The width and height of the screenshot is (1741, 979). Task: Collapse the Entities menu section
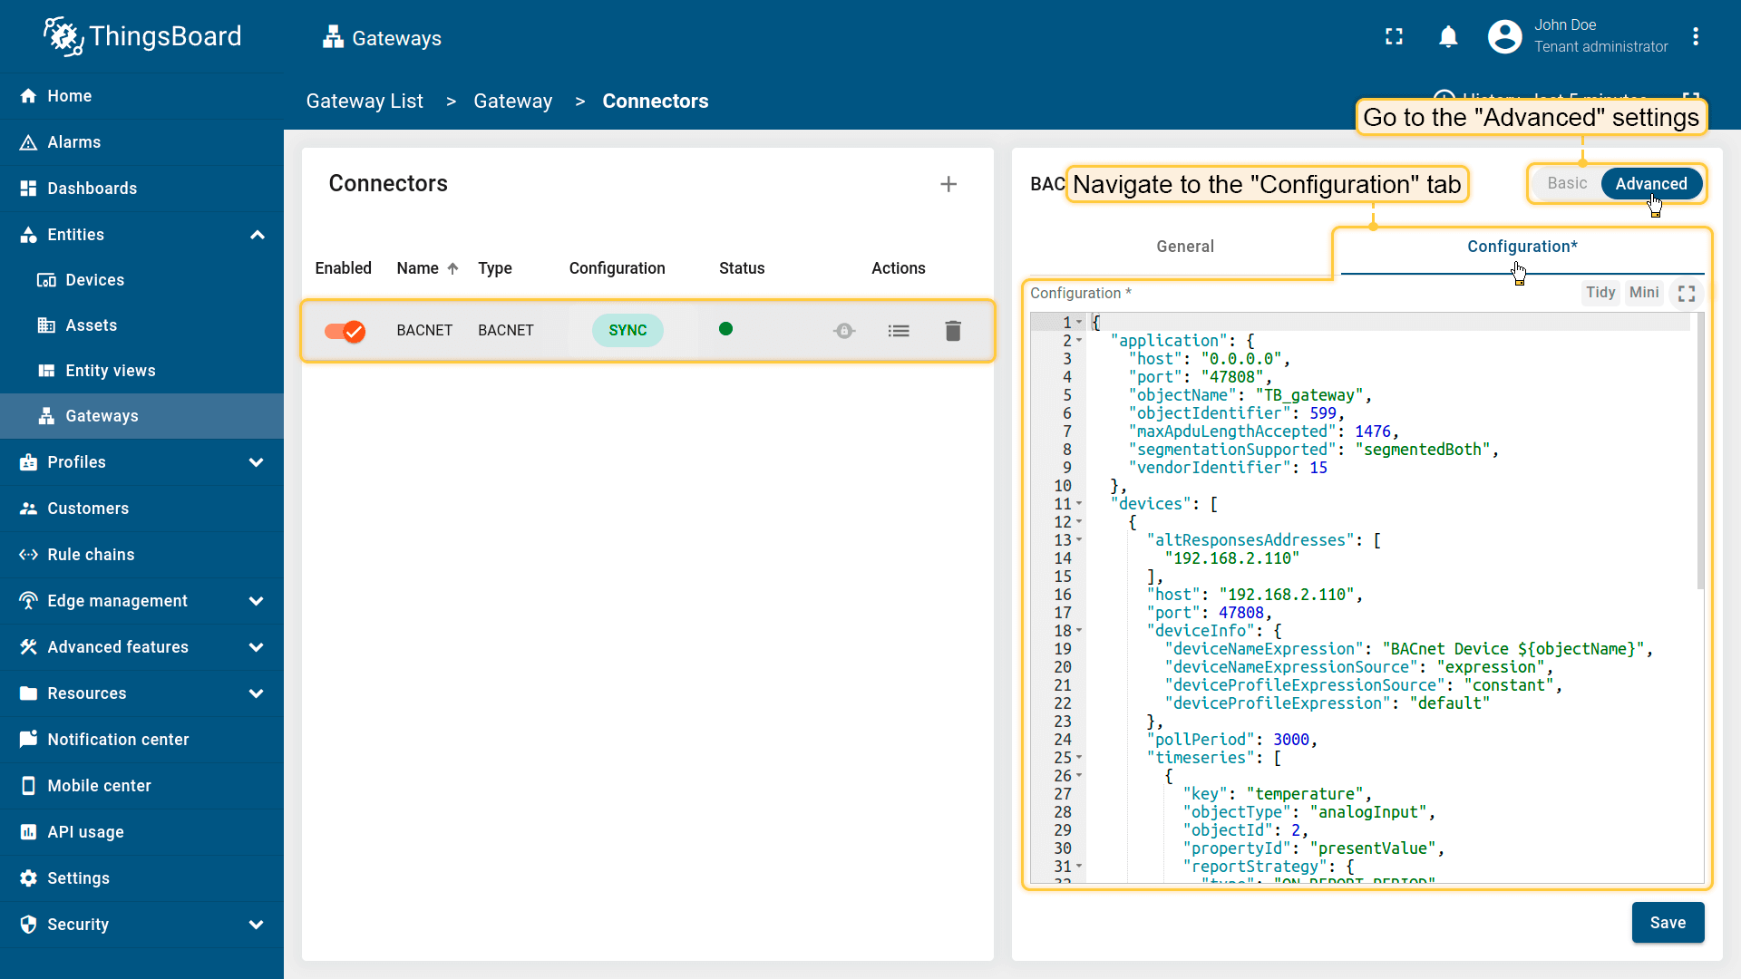click(x=257, y=235)
